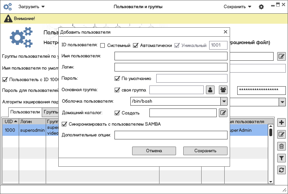Select superadmin login cell in table
288x194 pixels.
[x=32, y=130]
